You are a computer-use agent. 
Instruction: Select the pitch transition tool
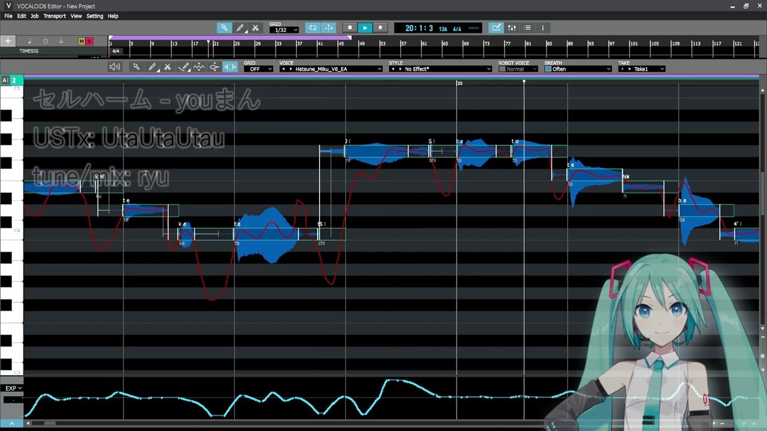click(214, 67)
